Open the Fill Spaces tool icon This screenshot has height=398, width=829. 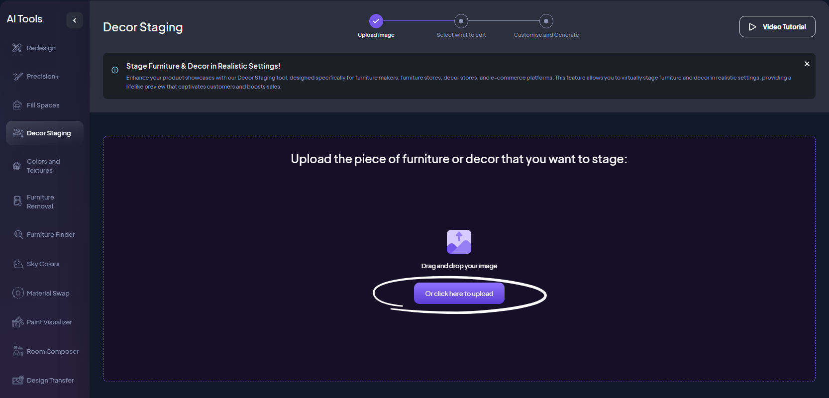point(17,105)
